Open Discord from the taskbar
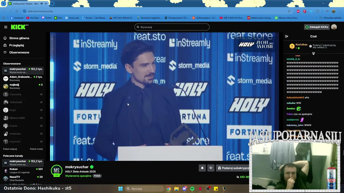The image size is (344, 193). (x=184, y=189)
